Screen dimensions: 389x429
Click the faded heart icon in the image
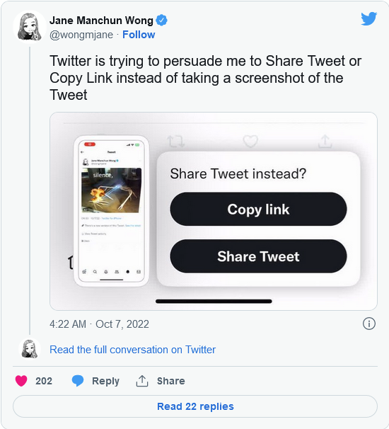[250, 141]
